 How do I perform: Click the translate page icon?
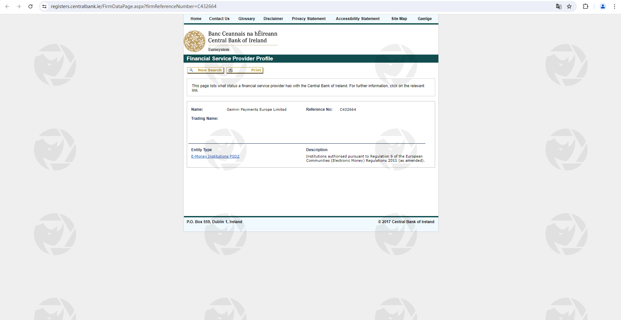tap(559, 6)
